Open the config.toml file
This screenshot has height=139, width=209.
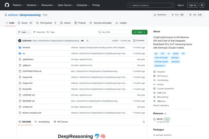(x=27, y=107)
